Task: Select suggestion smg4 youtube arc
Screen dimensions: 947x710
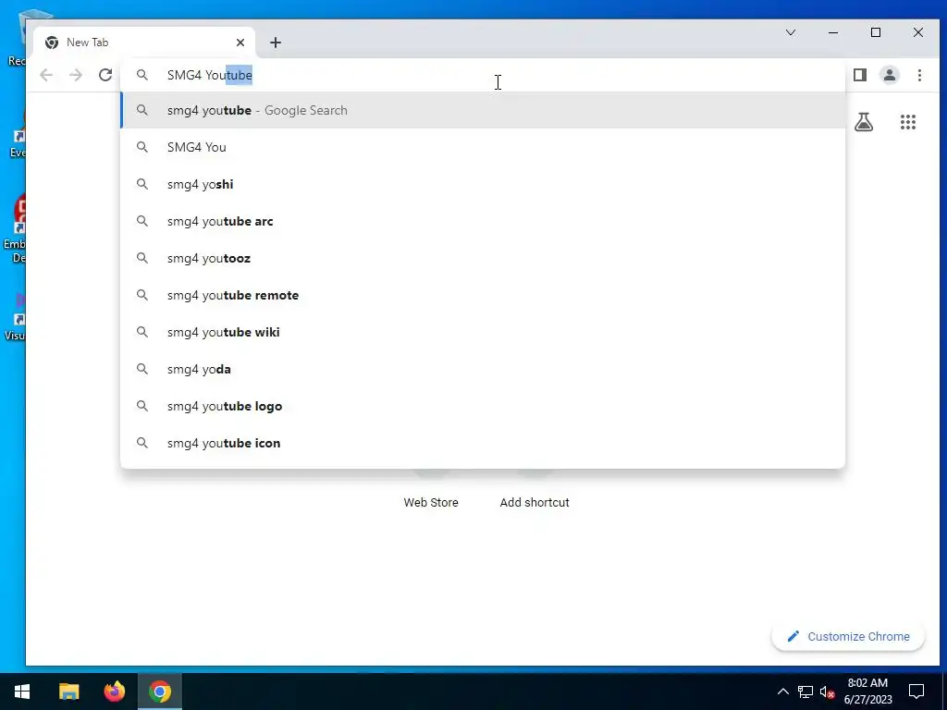Action: click(483, 221)
